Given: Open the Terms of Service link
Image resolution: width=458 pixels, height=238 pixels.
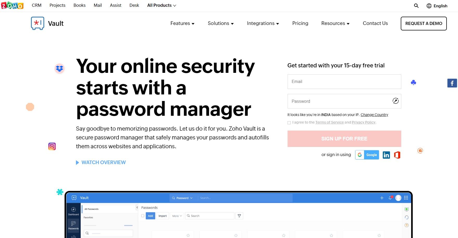Looking at the screenshot, I should point(329,122).
